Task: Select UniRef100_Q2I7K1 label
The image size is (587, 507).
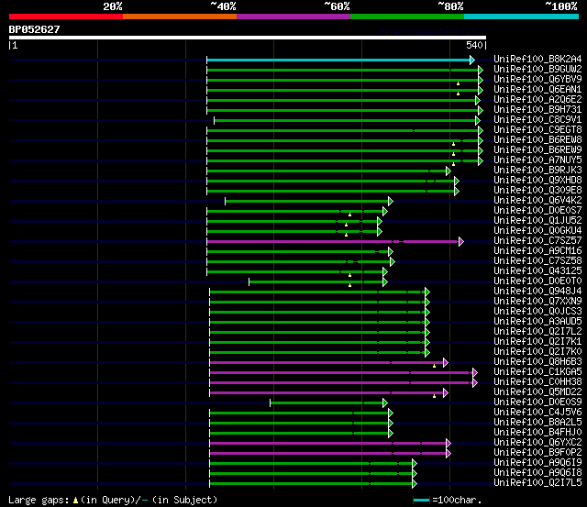Action: pyautogui.click(x=537, y=342)
